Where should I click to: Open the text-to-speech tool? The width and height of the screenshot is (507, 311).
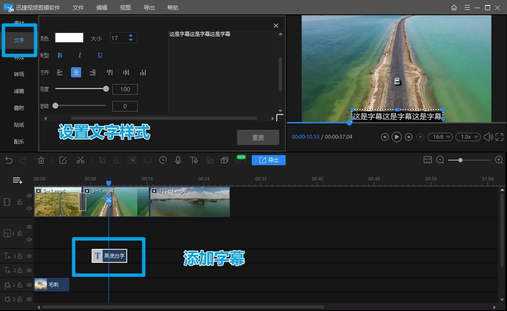(x=194, y=160)
